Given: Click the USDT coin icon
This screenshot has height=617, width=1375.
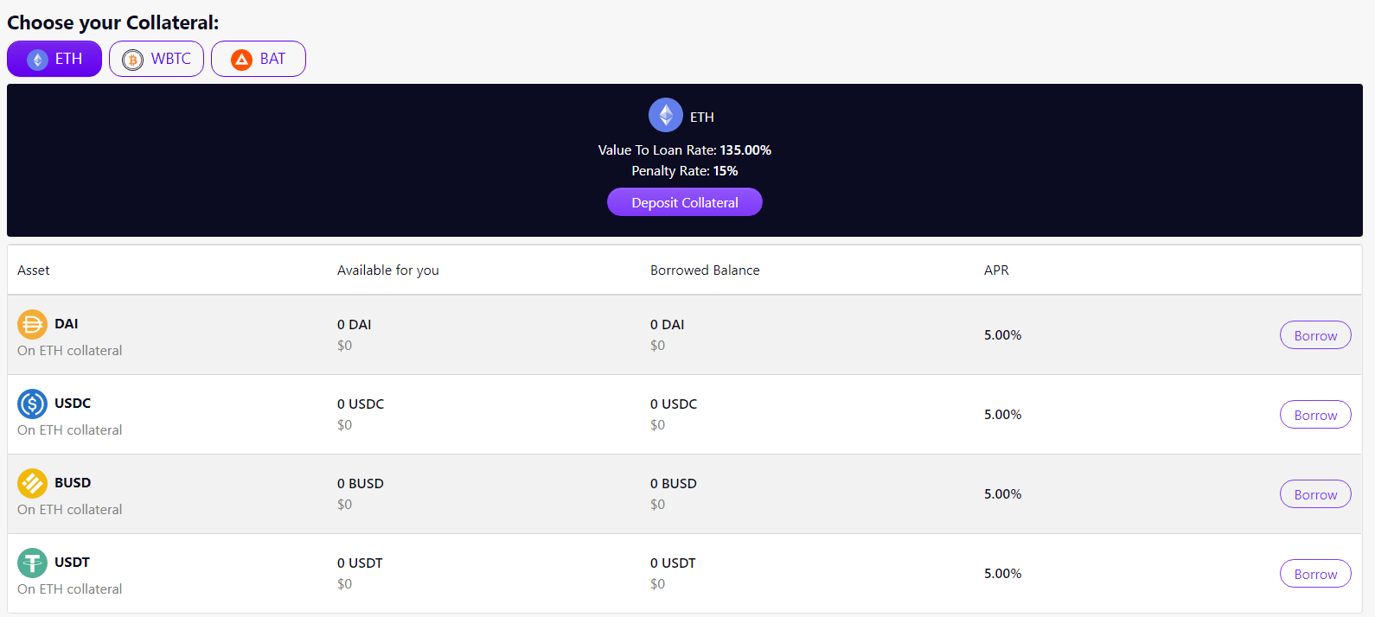Looking at the screenshot, I should [x=32, y=563].
